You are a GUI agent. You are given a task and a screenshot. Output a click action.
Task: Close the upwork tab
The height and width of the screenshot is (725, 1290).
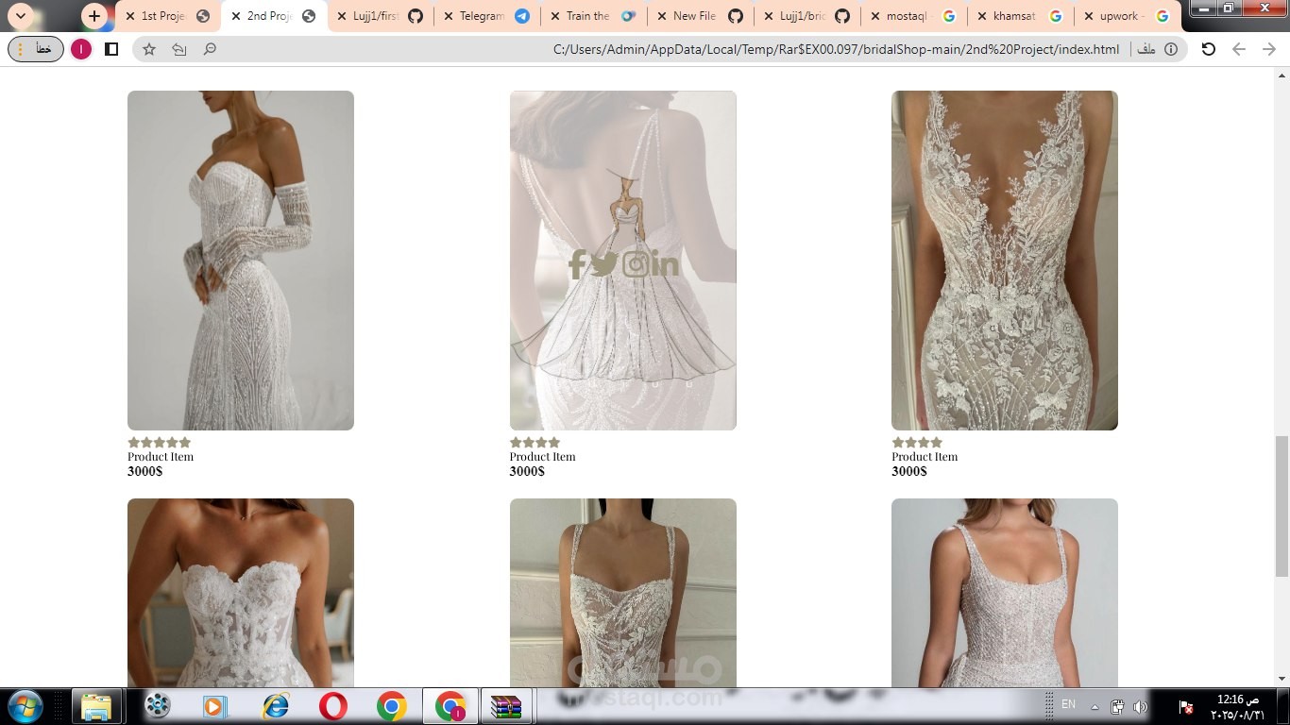[1089, 16]
